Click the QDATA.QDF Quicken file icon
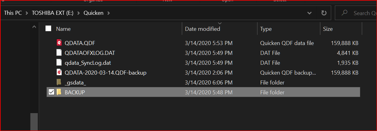 (x=59, y=43)
